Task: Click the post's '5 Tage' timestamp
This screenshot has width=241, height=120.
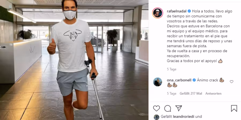Action: click(172, 69)
